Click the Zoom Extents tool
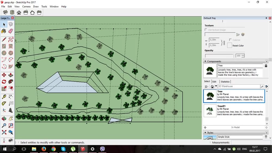Image resolution: width=272 pixels, height=153 pixels. [x=4, y=132]
